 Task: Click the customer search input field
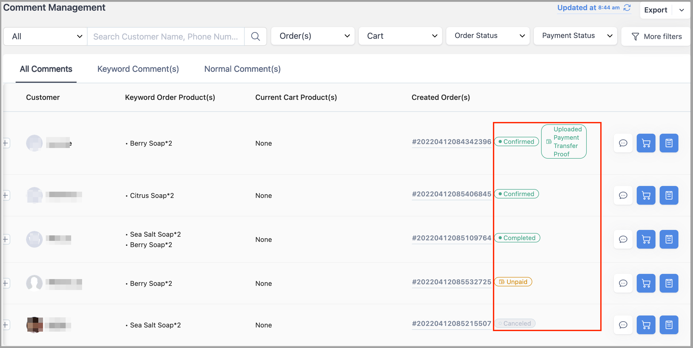[165, 36]
